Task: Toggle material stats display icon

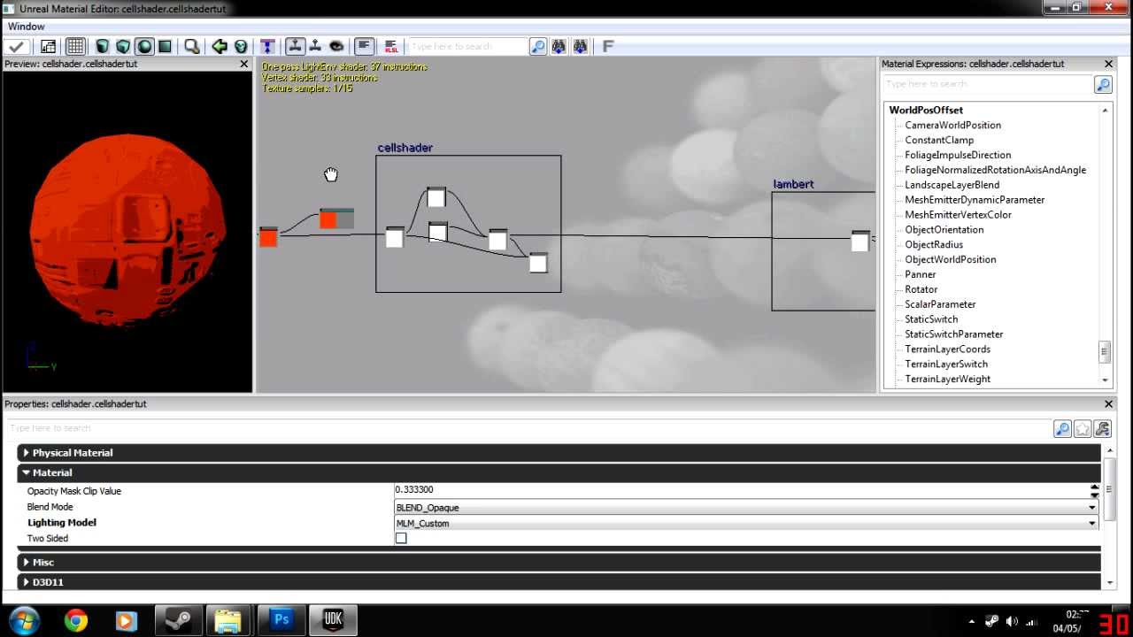Action: pyautogui.click(x=364, y=46)
